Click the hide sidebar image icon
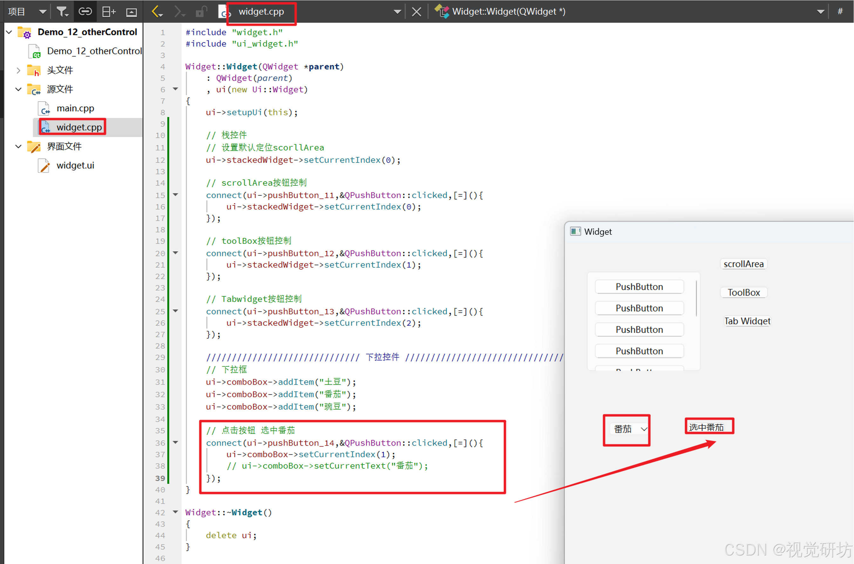The image size is (854, 564). click(x=131, y=13)
